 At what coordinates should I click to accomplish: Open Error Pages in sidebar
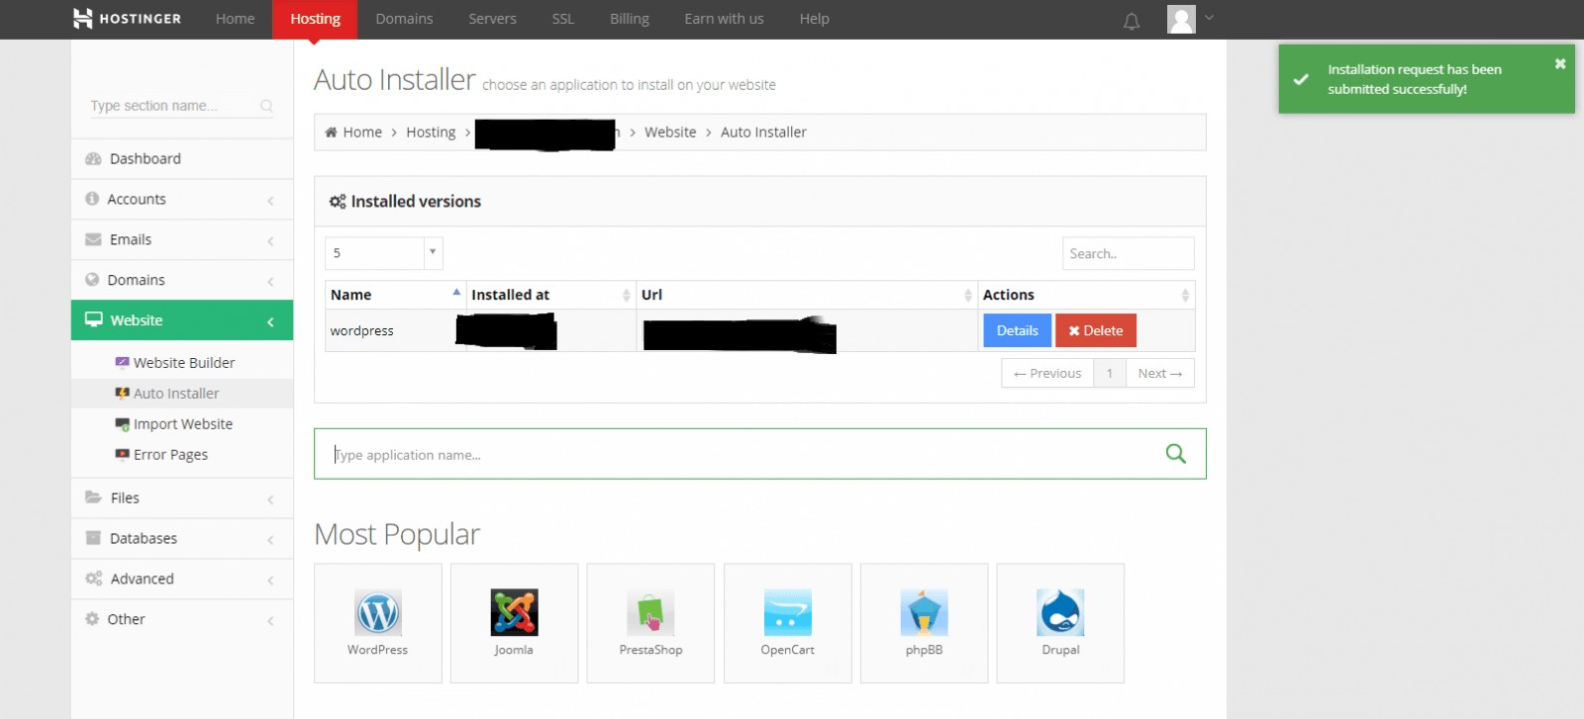click(x=170, y=455)
